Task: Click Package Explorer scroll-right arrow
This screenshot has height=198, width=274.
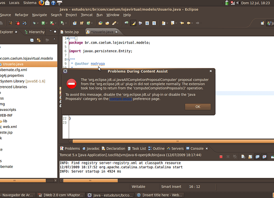Action: click(x=55, y=181)
